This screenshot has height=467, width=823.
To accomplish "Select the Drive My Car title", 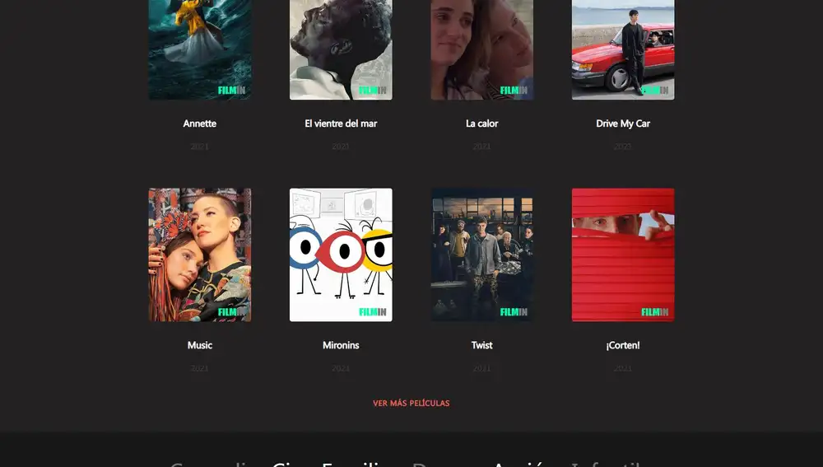I will coord(623,124).
